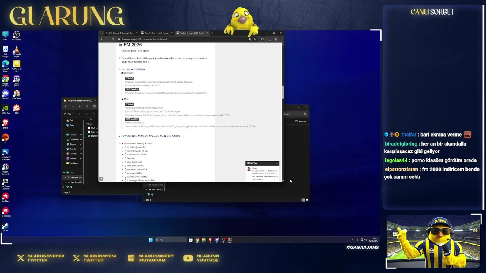Bookmark this page with the star icon
Screen dimensions: 486x273
click(x=255, y=39)
